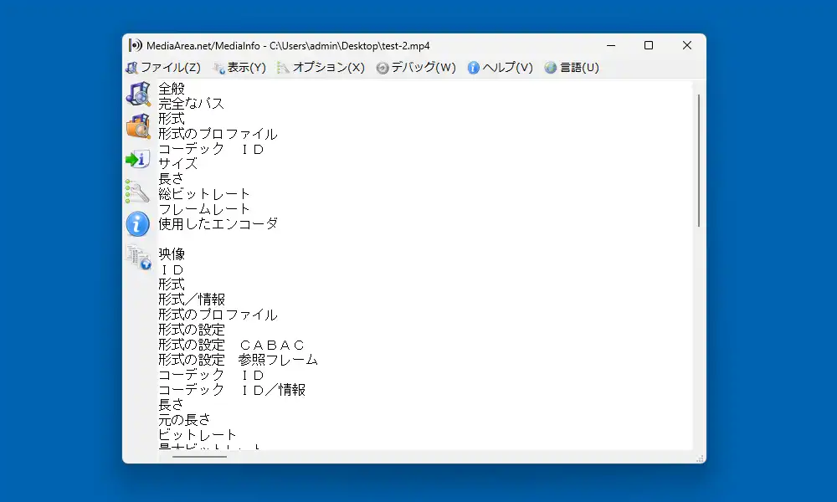
Task: Click the 使用したエンコーダ row
Action: pyautogui.click(x=218, y=224)
